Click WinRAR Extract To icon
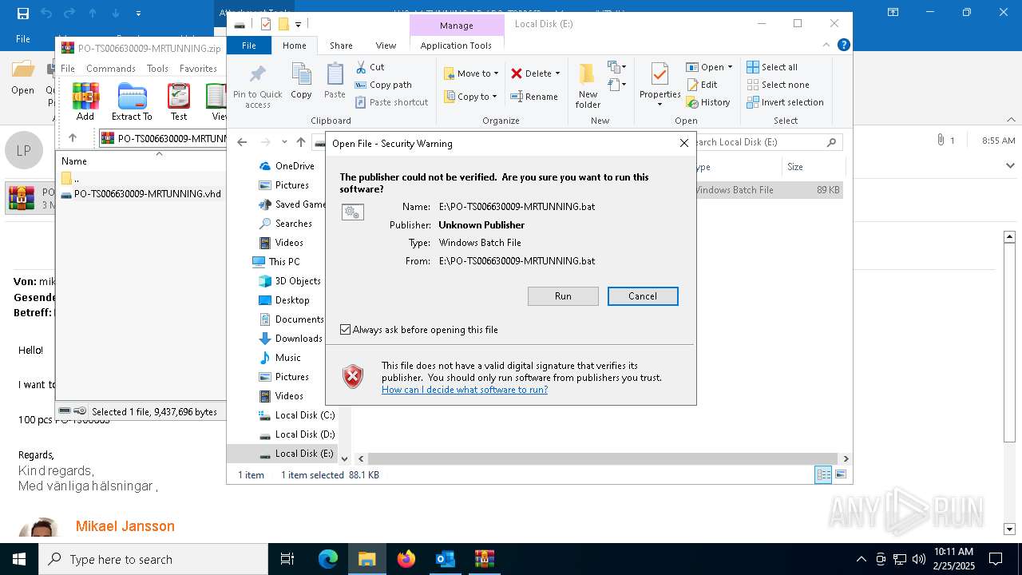Image resolution: width=1022 pixels, height=575 pixels. [132, 101]
